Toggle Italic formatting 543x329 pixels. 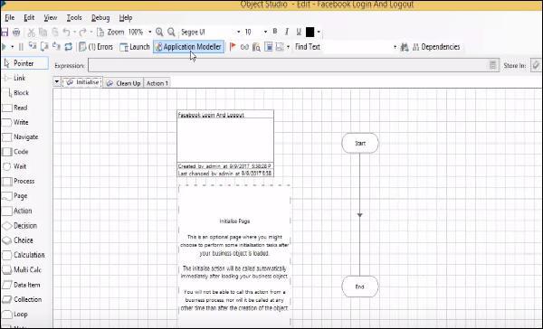click(286, 32)
